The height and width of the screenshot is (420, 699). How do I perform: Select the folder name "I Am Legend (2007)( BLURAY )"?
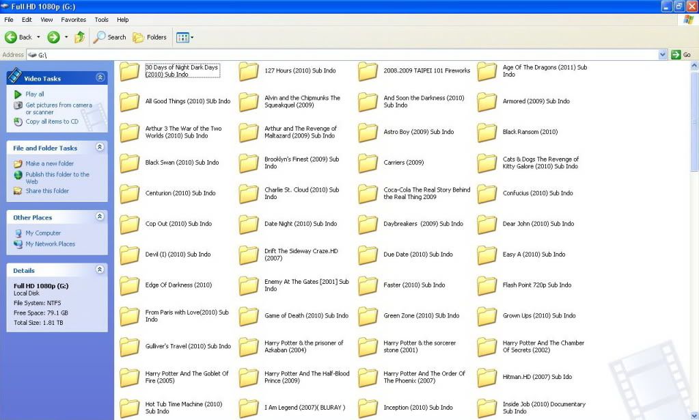coord(305,408)
